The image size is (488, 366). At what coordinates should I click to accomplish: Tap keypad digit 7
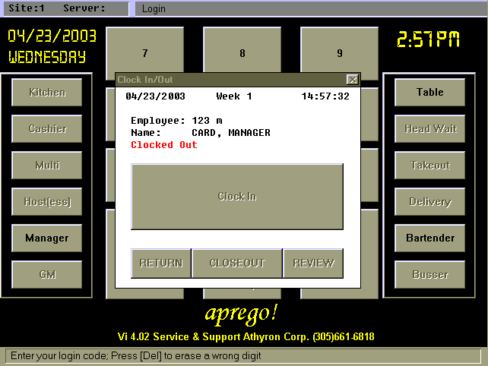pyautogui.click(x=145, y=50)
